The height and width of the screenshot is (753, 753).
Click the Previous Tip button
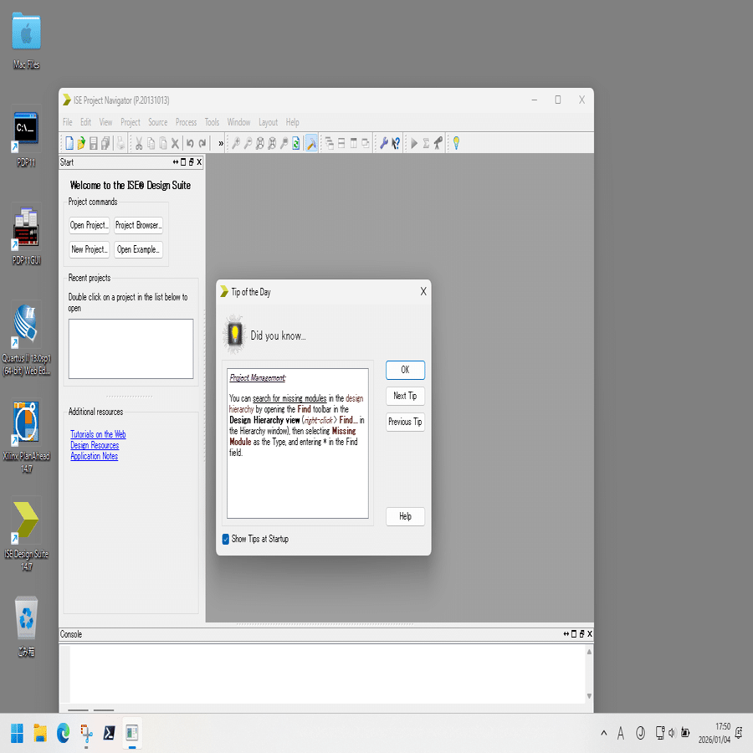coord(405,422)
